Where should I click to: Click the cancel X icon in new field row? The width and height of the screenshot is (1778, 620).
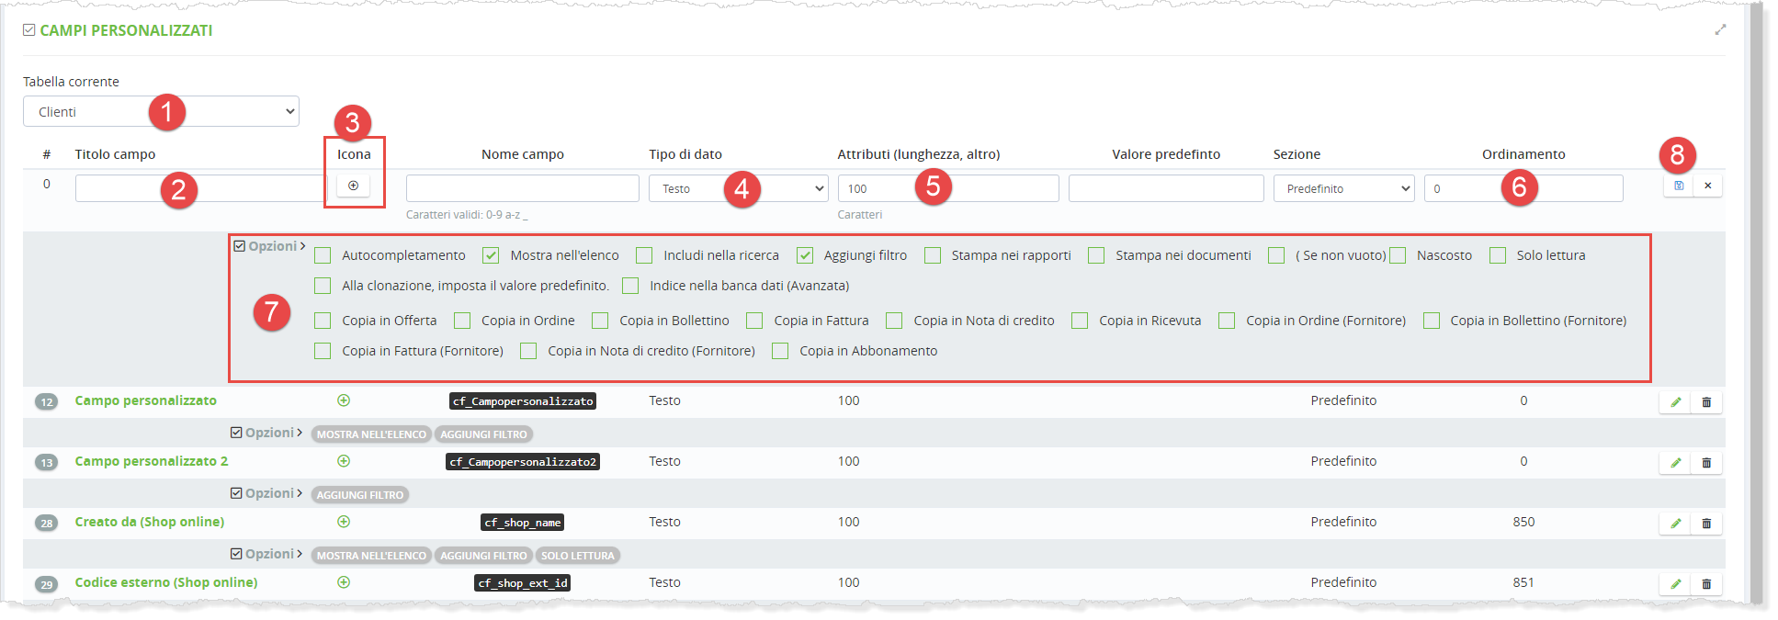tap(1707, 186)
